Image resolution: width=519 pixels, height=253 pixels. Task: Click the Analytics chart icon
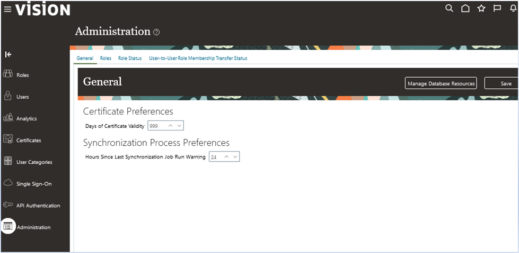pos(8,117)
